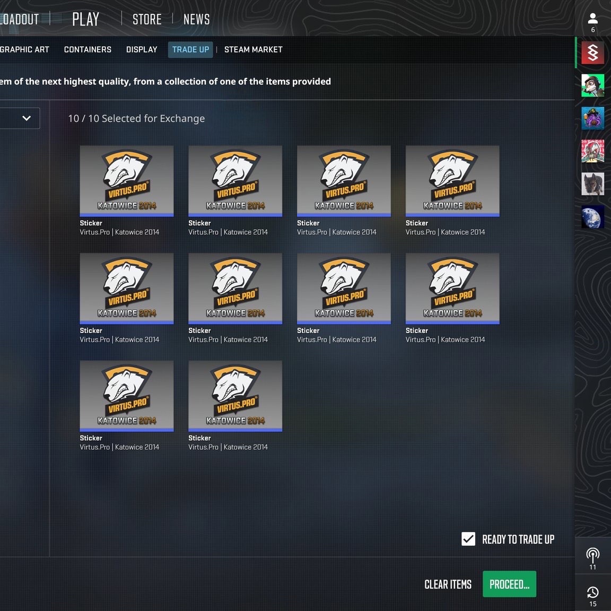Open the Store menu
Image resolution: width=611 pixels, height=611 pixels.
147,19
